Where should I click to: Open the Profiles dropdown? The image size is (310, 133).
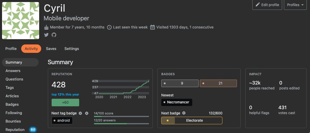tap(295, 5)
